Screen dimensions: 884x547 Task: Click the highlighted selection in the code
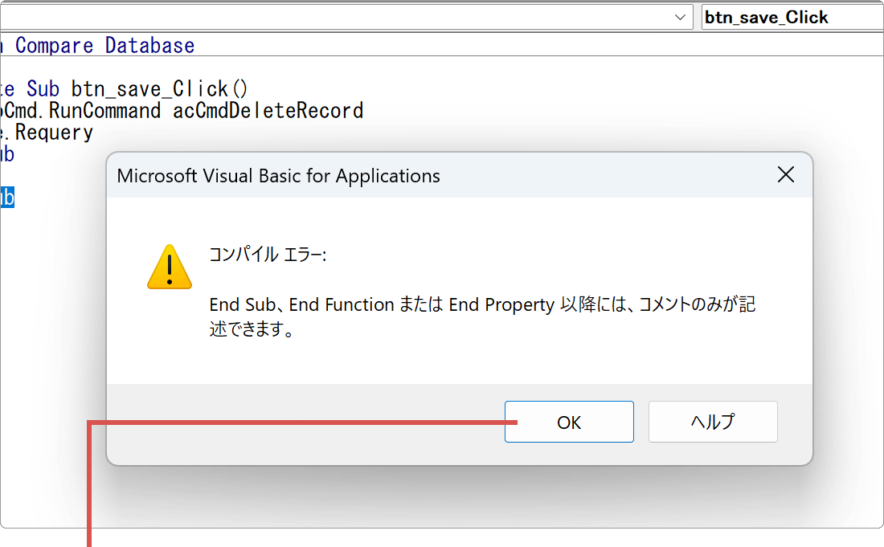[6, 197]
